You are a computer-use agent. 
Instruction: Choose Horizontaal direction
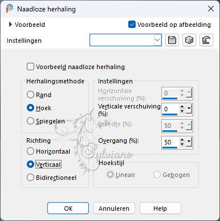click(30, 151)
